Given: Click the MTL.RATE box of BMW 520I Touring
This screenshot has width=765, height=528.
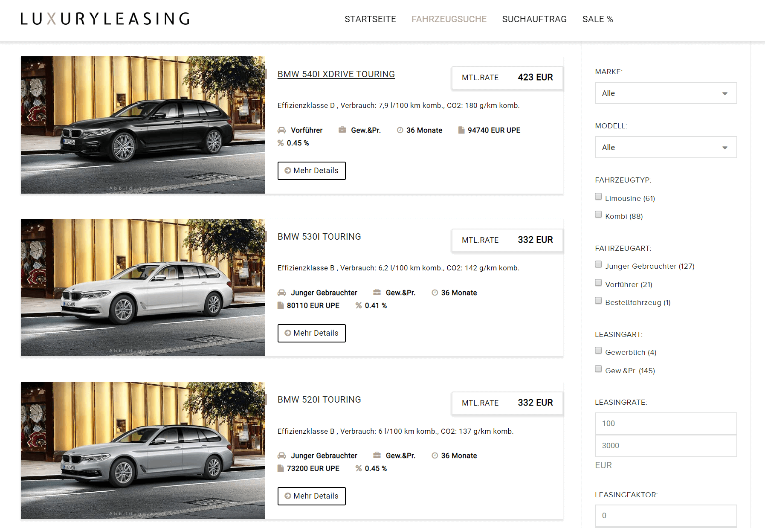Looking at the screenshot, I should click(507, 403).
